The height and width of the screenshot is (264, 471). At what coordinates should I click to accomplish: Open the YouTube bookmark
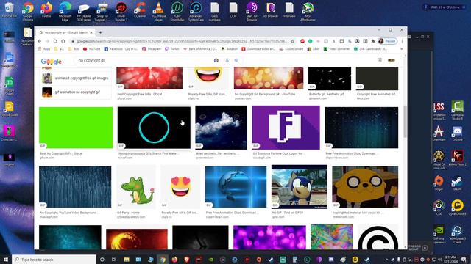click(x=91, y=49)
